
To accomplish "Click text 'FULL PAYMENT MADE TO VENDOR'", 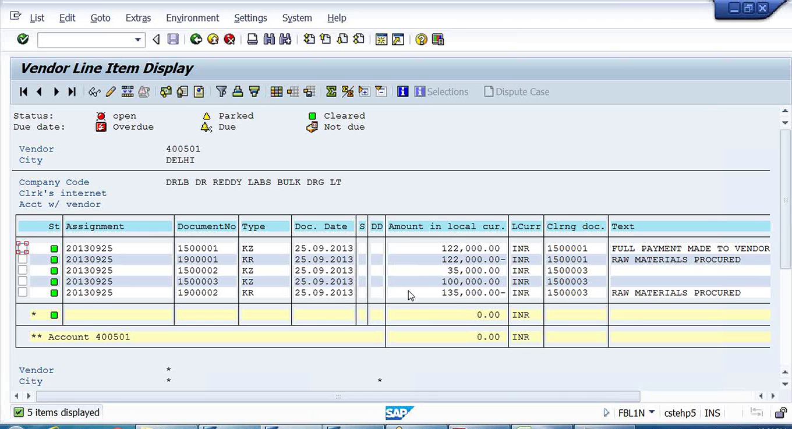I will [x=691, y=248].
